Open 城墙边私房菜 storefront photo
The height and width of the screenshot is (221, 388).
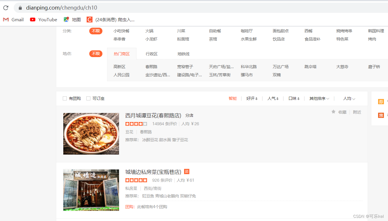(91, 190)
